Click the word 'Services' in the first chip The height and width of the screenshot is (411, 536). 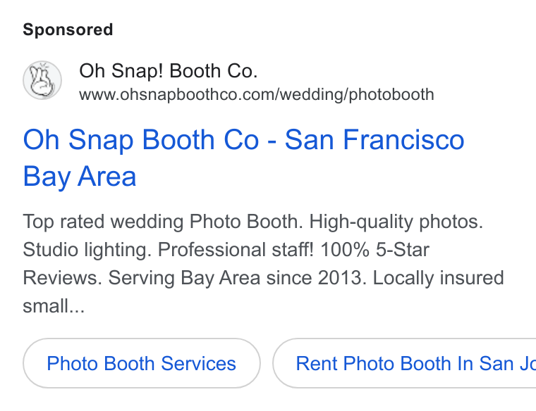(x=198, y=363)
